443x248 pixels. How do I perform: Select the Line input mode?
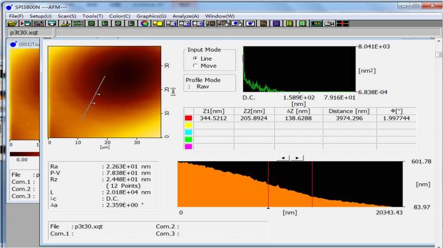(195, 59)
